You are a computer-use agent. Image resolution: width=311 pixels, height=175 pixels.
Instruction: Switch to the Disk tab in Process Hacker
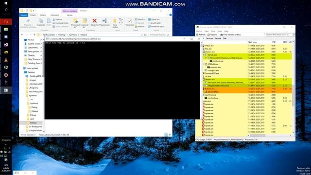(225, 38)
